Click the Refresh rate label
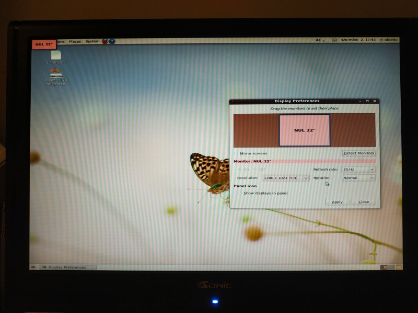This screenshot has width=418, height=313. point(325,169)
